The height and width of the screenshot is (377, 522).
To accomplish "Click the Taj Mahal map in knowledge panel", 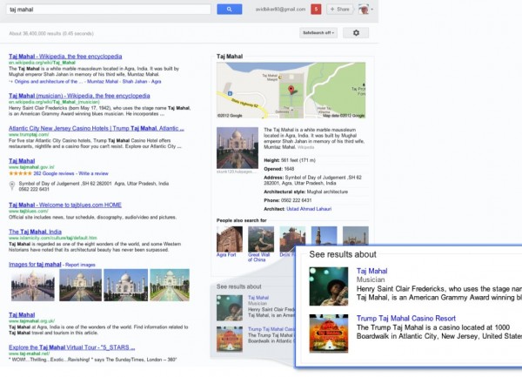I will pyautogui.click(x=291, y=90).
